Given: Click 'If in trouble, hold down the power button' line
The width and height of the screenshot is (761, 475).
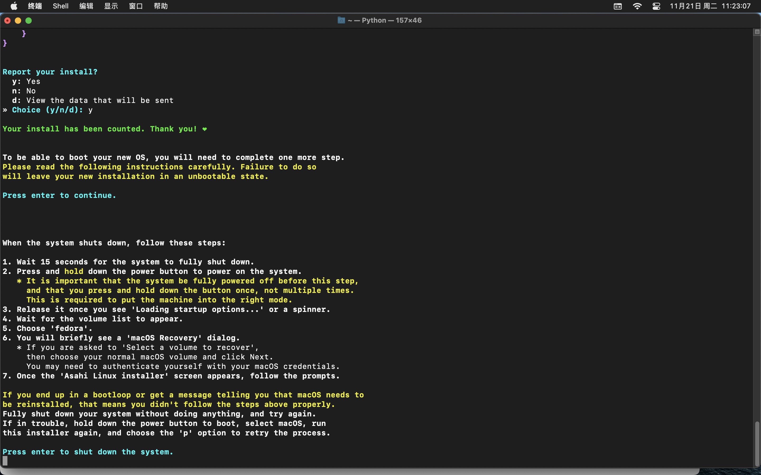Looking at the screenshot, I should pos(164,423).
